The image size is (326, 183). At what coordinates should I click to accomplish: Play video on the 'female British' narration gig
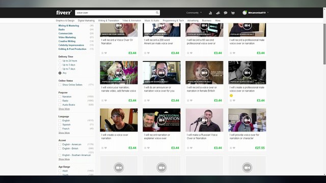tap(204, 73)
